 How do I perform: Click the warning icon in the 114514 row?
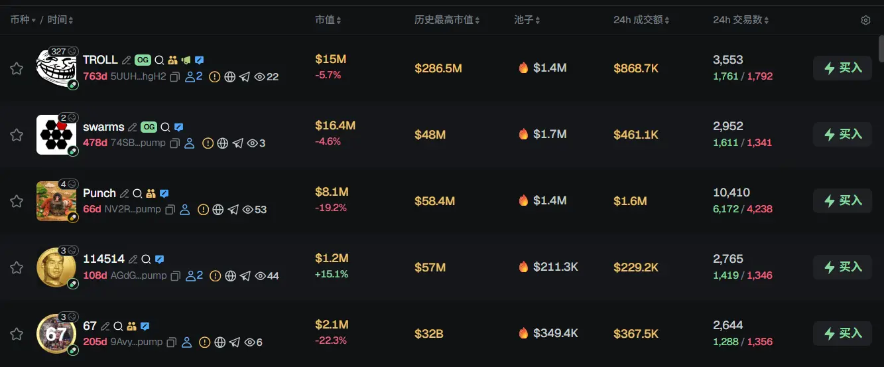click(x=215, y=276)
